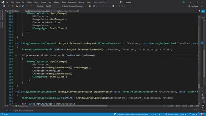Open the Extensions menu
This screenshot has width=206, height=116.
[x=72, y=2]
